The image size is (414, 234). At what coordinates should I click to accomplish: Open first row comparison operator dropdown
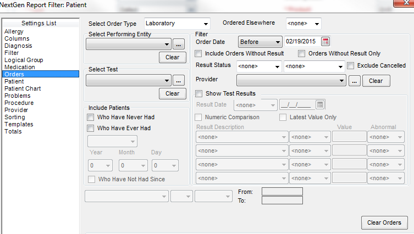pyautogui.click(x=310, y=137)
